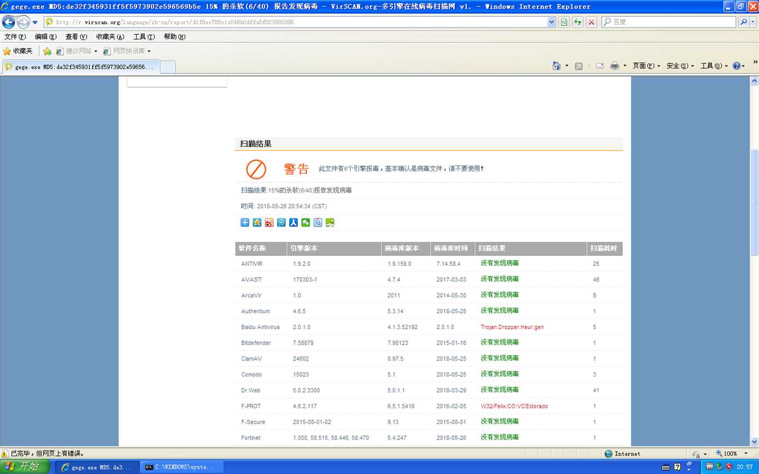The width and height of the screenshot is (759, 474).
Task: Click the blue Help question mark icon
Action: pyautogui.click(x=736, y=66)
